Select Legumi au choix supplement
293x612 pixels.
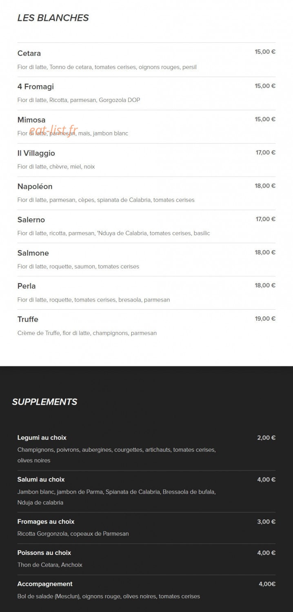(42, 438)
